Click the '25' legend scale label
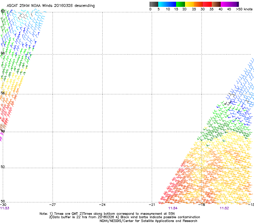254x223 pixels. click(194, 9)
